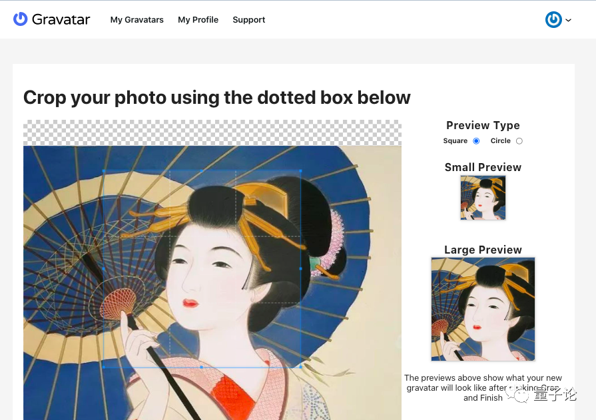Click the Gravatar wordmark text
The height and width of the screenshot is (420, 596).
61,19
